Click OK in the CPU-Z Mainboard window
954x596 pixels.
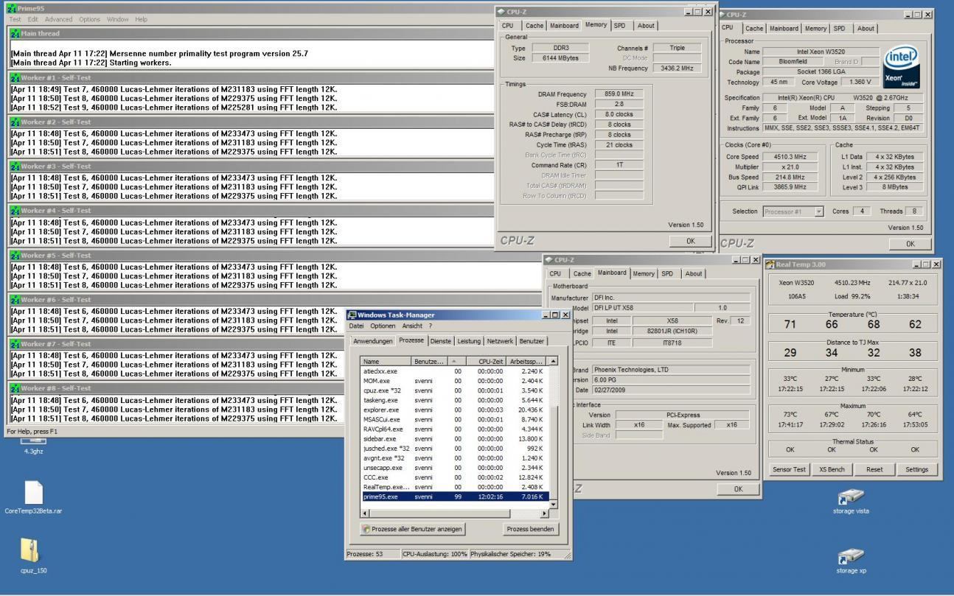pos(738,489)
